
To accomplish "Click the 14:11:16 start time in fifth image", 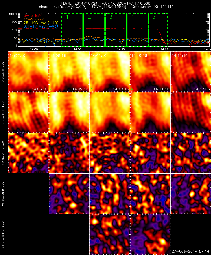I will [x=180, y=56].
